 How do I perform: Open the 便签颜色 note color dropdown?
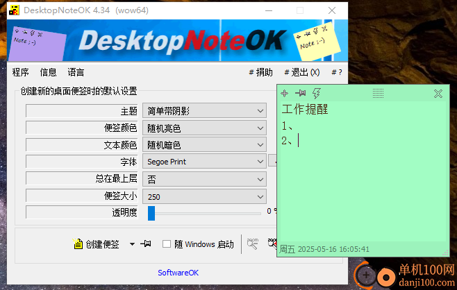coord(204,128)
